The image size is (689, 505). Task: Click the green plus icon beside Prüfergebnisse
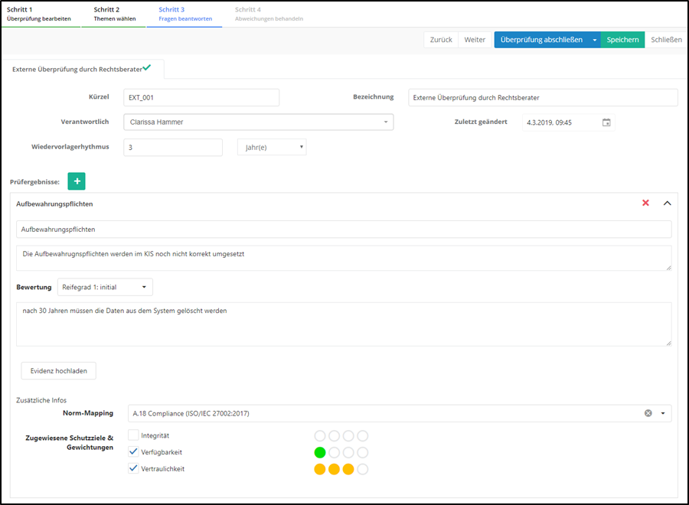[77, 181]
